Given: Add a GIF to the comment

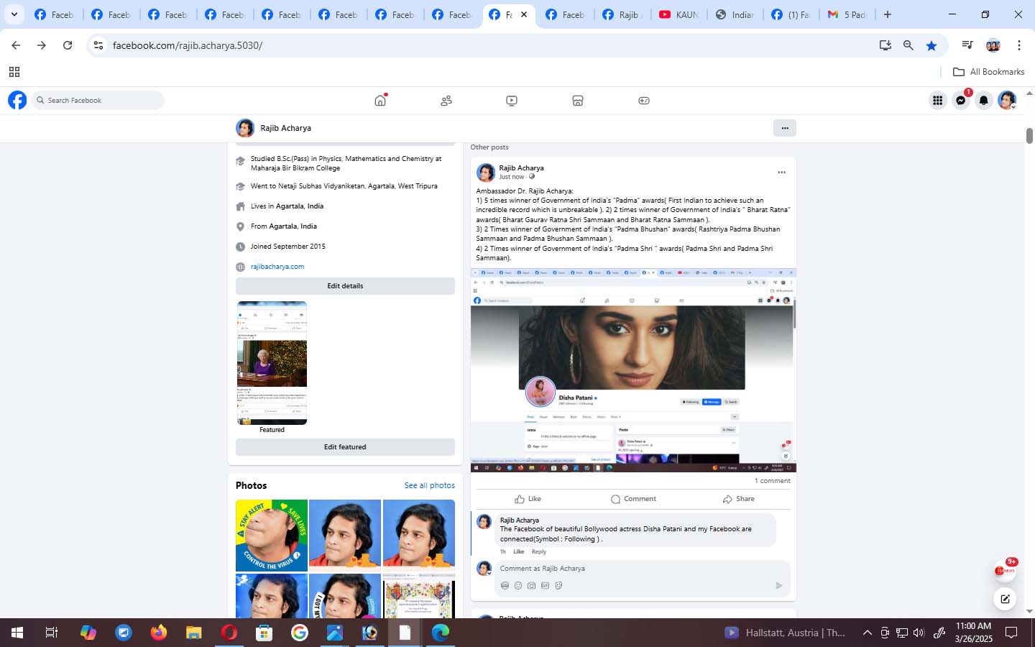Looking at the screenshot, I should (545, 586).
